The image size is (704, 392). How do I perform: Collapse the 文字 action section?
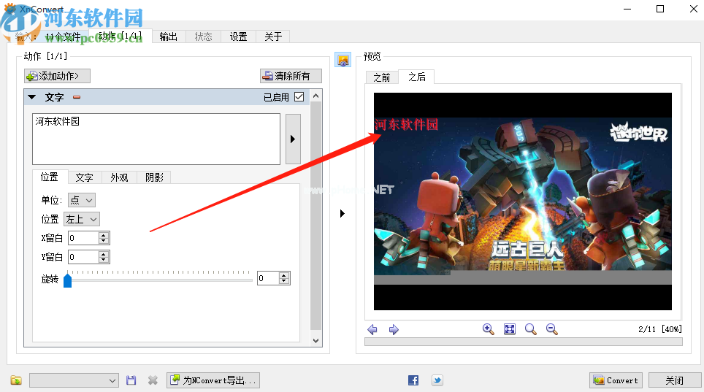click(31, 97)
